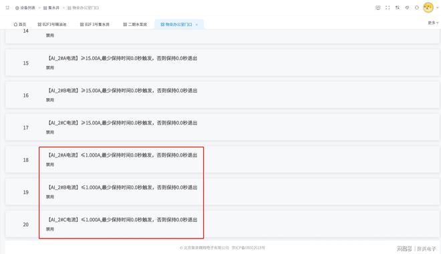Select rule 20 AI_2#C电流 ≤1.000A text
Screen dimensions: 441x254
(122, 220)
